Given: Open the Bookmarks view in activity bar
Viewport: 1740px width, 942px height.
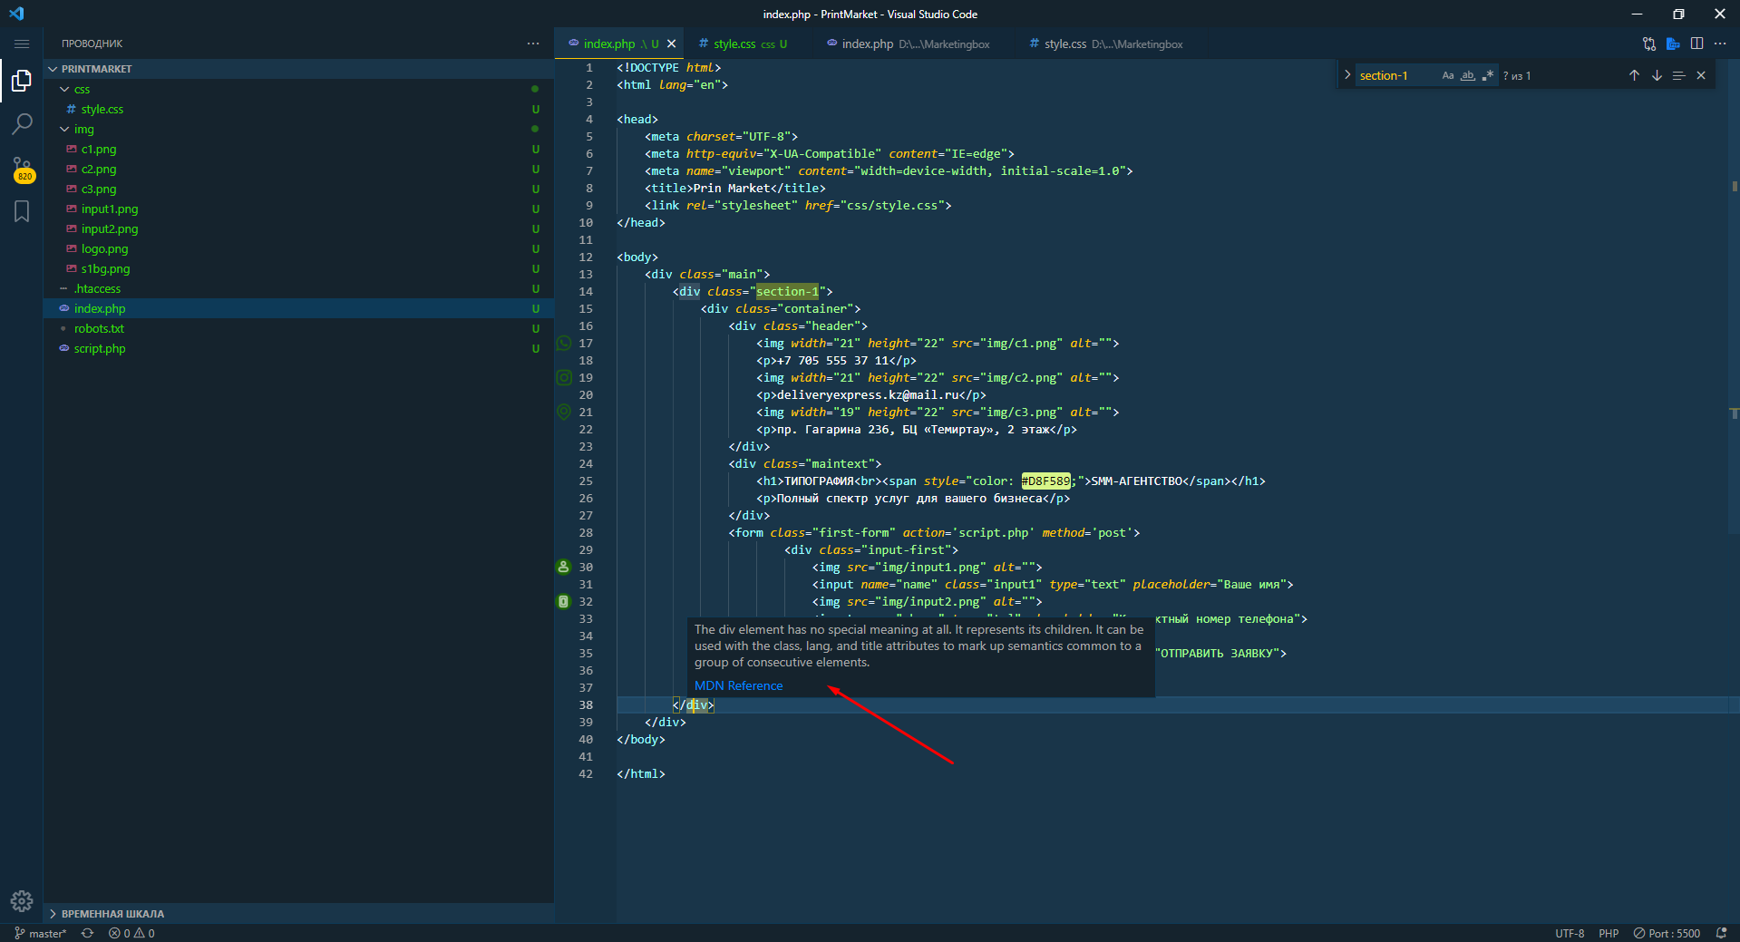Looking at the screenshot, I should click(x=22, y=211).
